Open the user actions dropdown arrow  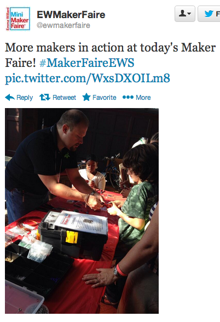(189, 14)
